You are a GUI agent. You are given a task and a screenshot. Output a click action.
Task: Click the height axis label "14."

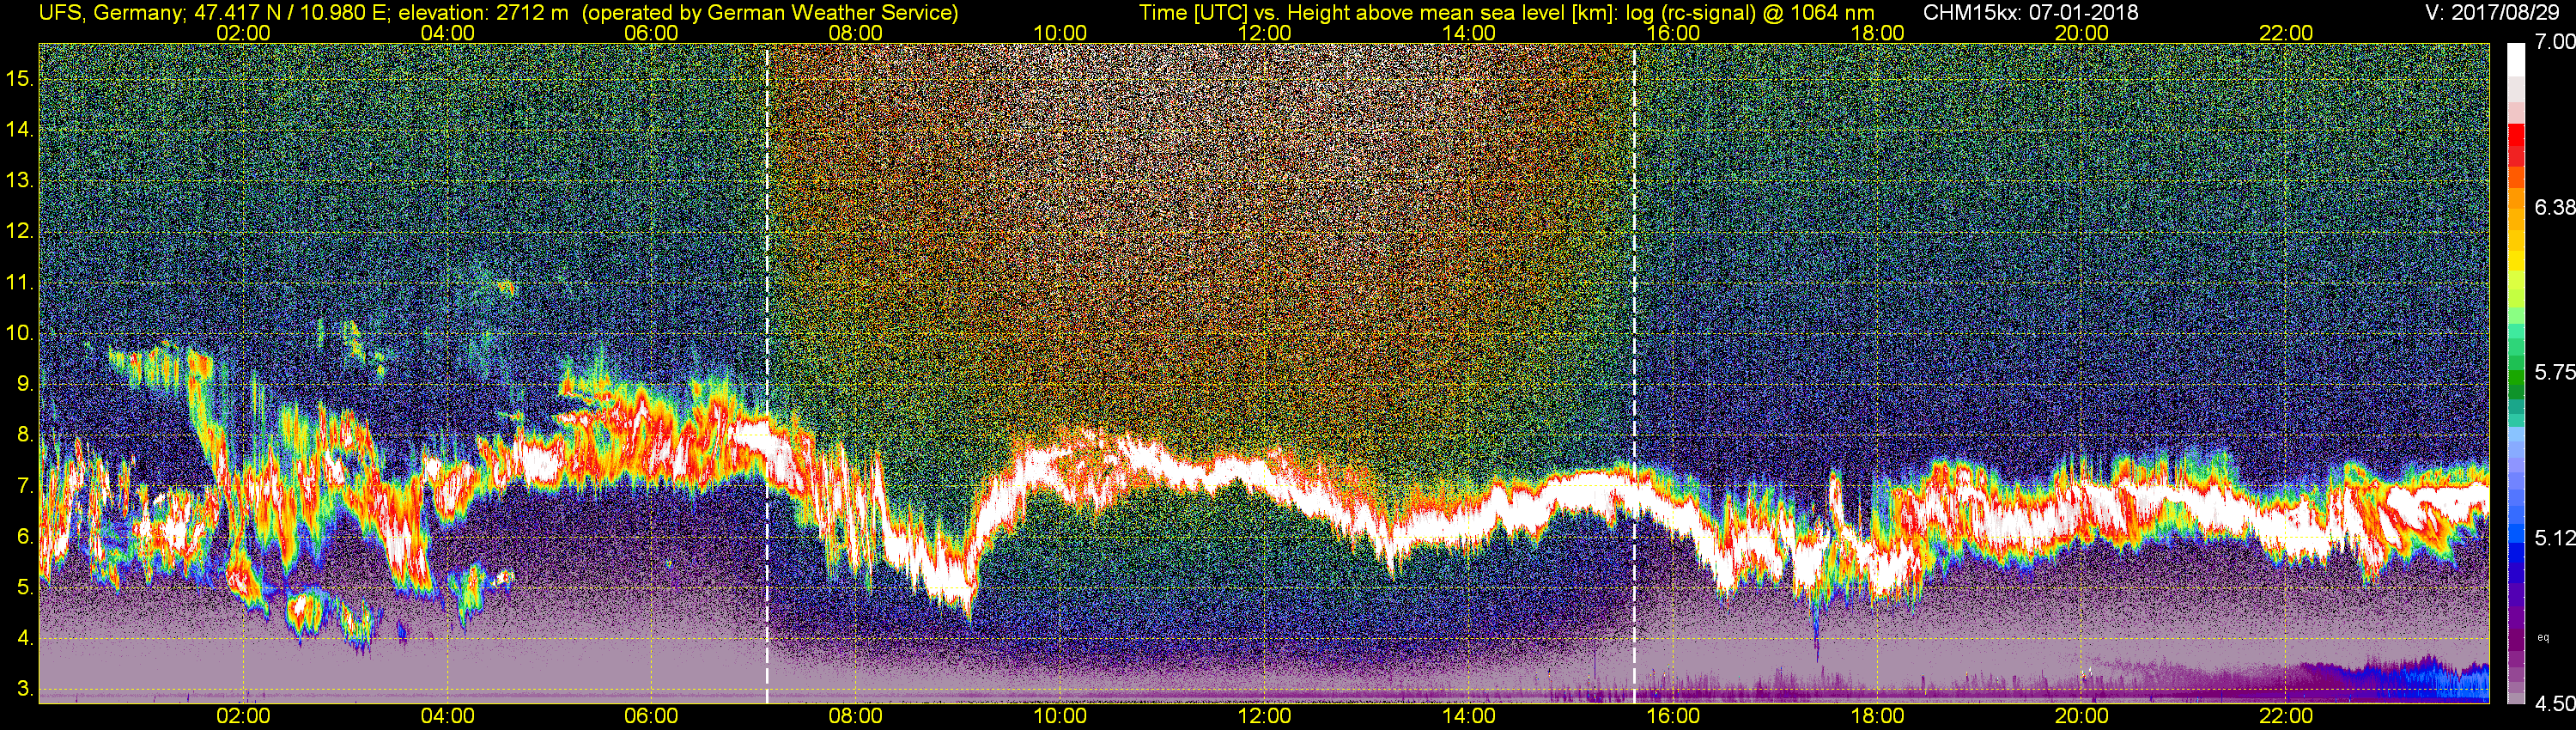[x=20, y=129]
